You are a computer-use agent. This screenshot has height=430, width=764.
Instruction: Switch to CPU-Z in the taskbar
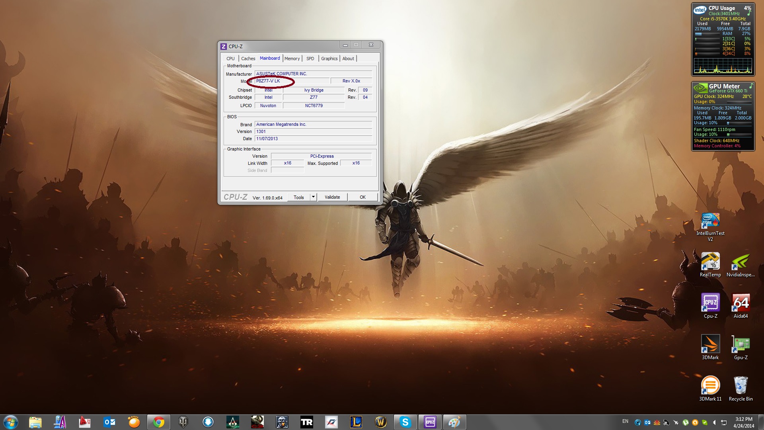pos(430,422)
